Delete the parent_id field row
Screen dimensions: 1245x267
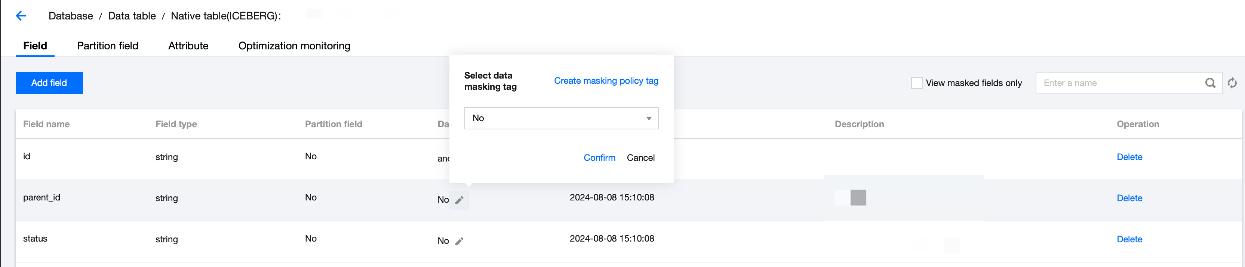pos(1129,198)
